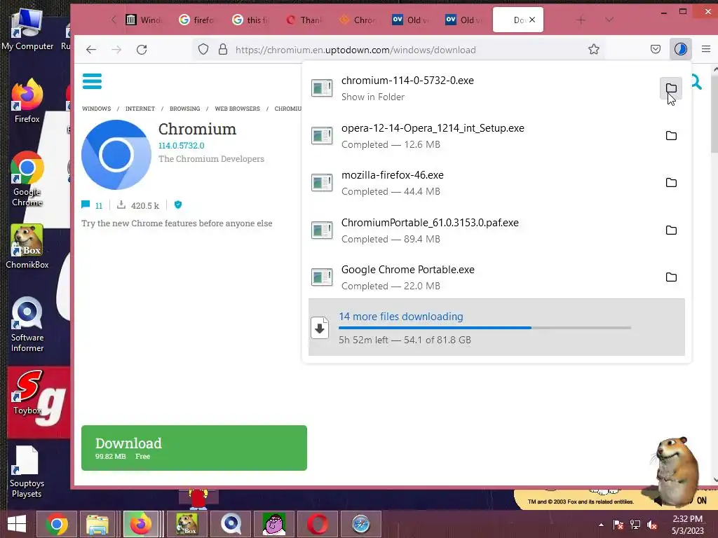Open Google Chrome desktop shortcut
Screen dimensions: 718x538
(x=27, y=179)
